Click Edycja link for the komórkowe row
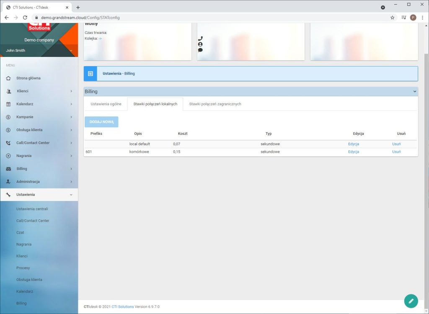 [x=353, y=152]
